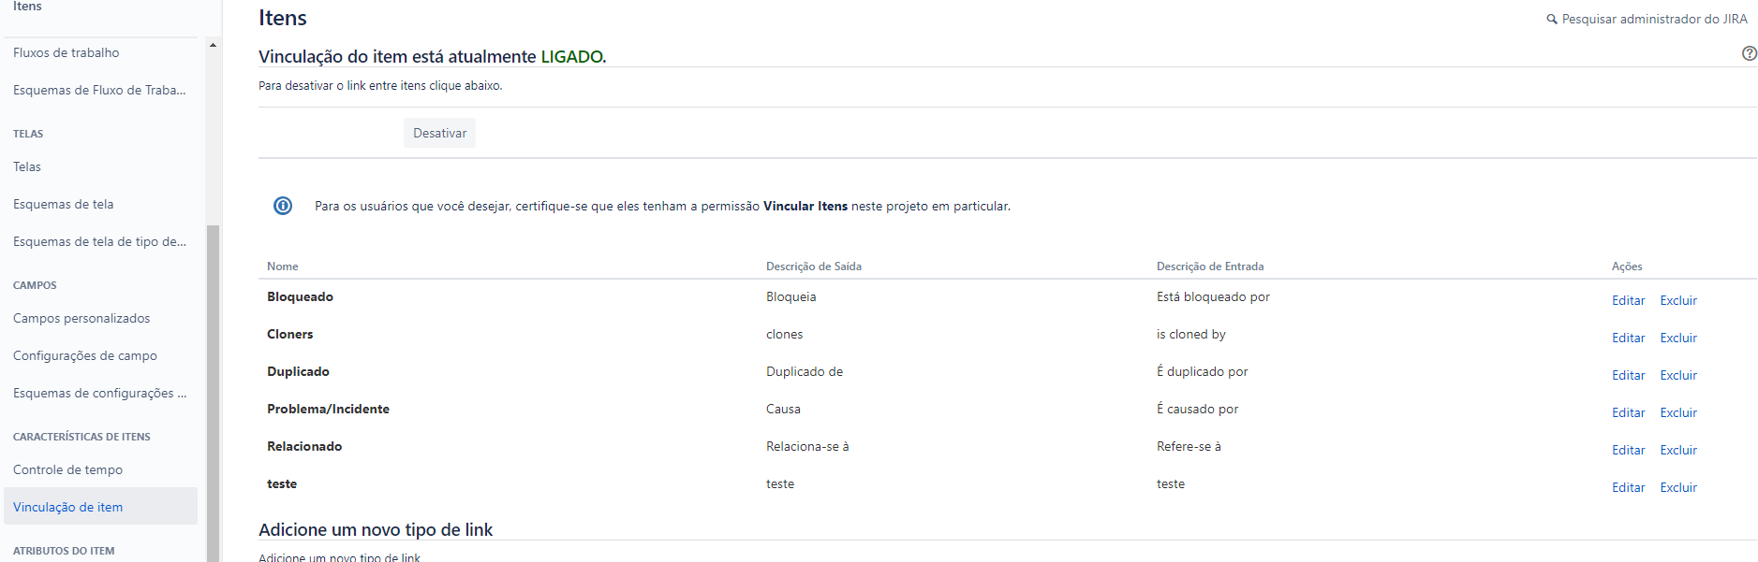Click the 'is cloned by' cell
The width and height of the screenshot is (1758, 562).
pos(1190,335)
